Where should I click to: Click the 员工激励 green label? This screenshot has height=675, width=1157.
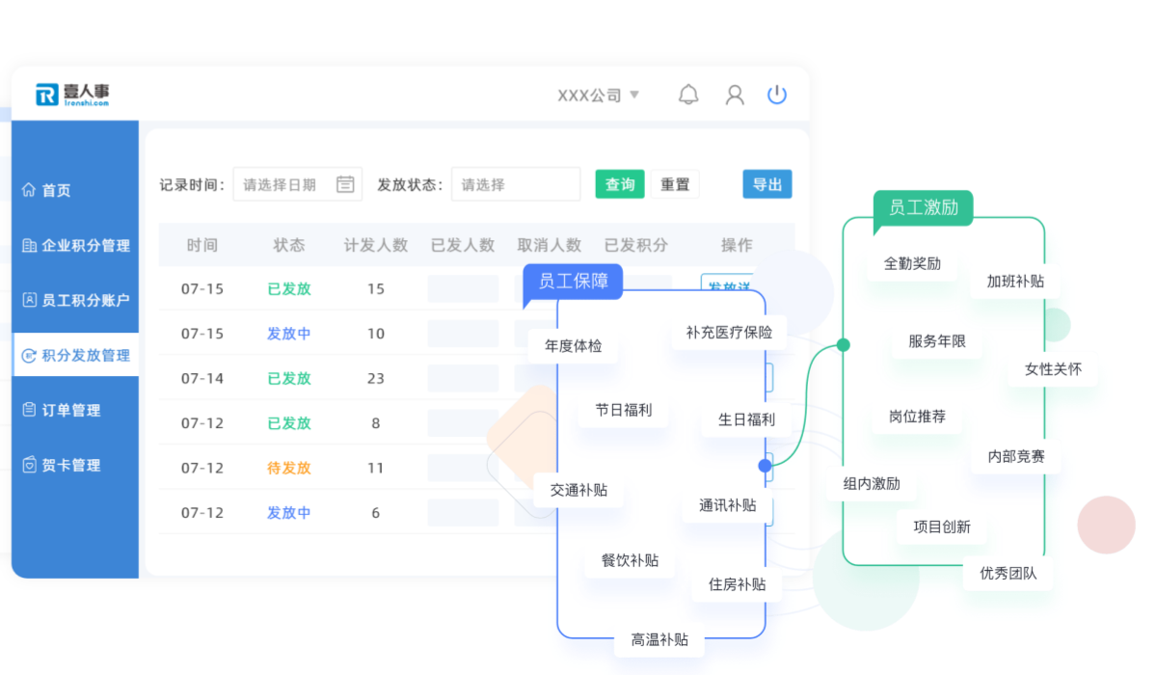923,207
